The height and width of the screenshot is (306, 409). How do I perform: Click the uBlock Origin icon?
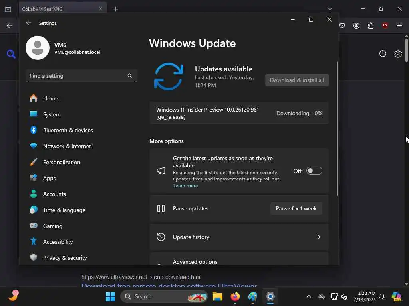point(385,25)
